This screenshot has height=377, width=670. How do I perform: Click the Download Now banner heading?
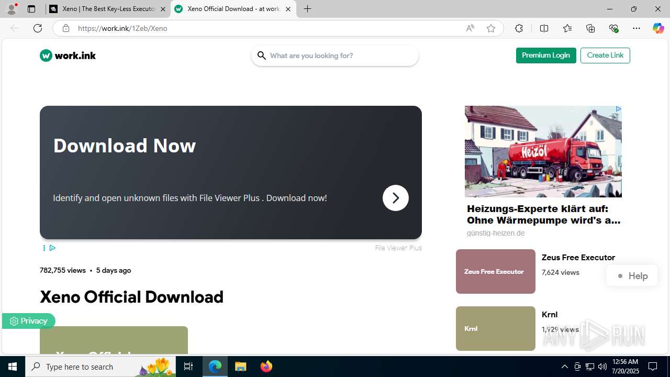pos(125,146)
